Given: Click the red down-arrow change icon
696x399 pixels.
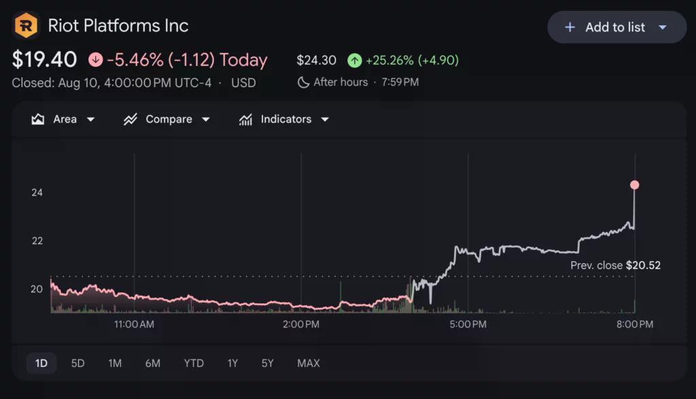Looking at the screenshot, I should pyautogui.click(x=95, y=59).
